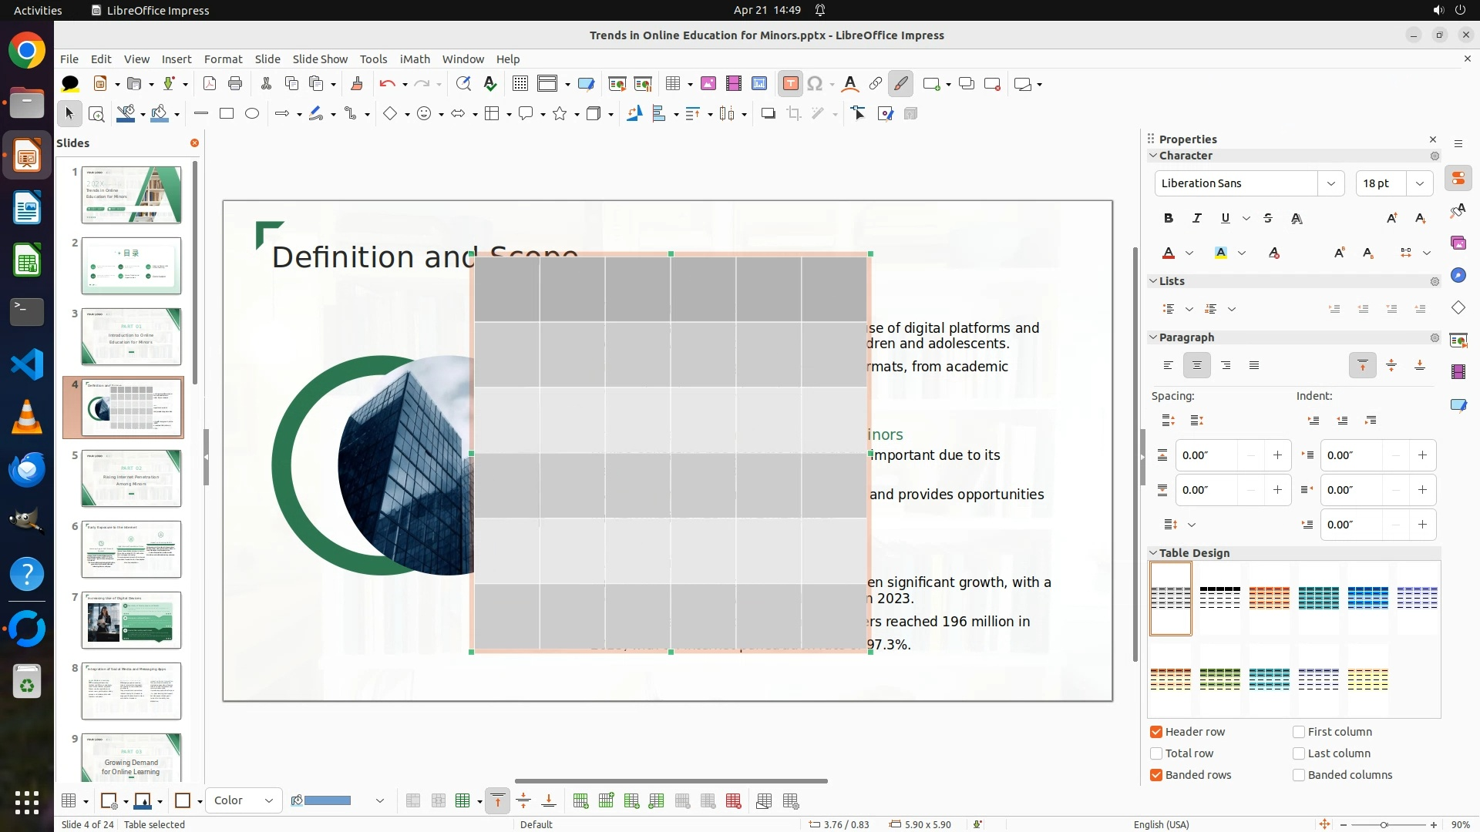Uncheck the Header row checkbox
This screenshot has width=1480, height=832.
[x=1156, y=732]
